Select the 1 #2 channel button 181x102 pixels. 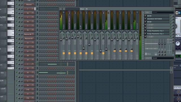coord(29,90)
